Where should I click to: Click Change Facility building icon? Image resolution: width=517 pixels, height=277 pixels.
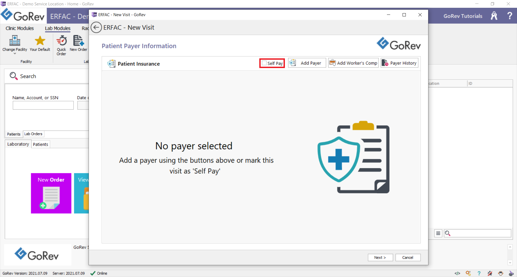pos(15,41)
